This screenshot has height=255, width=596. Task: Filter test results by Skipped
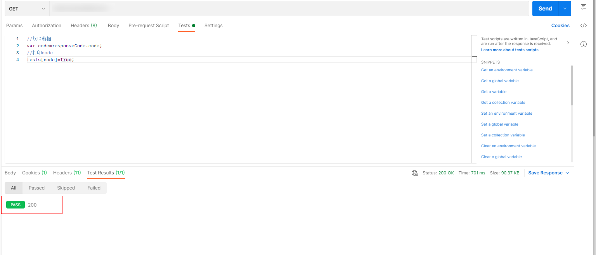coord(66,188)
